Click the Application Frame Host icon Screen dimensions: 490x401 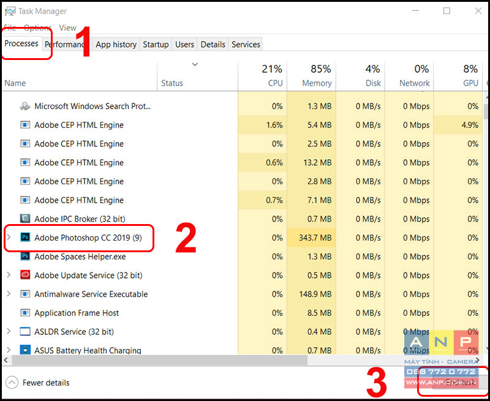tap(25, 313)
